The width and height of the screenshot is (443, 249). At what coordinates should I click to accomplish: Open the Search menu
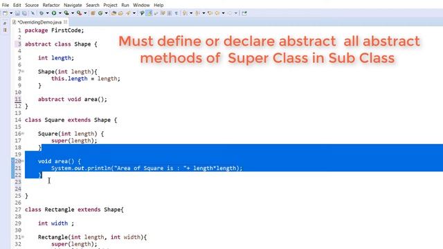pyautogui.click(x=92, y=5)
